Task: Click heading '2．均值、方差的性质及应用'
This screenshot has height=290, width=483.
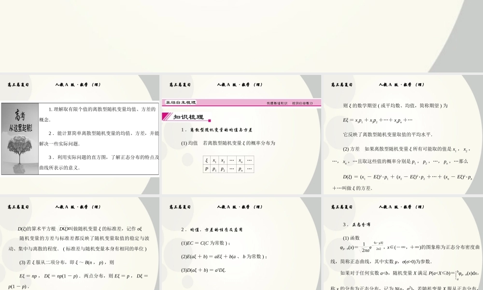Action: pos(212,230)
